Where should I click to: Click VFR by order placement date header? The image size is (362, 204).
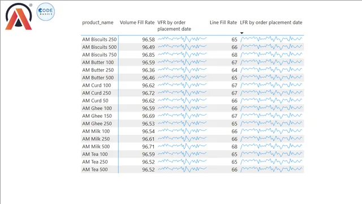pyautogui.click(x=174, y=25)
